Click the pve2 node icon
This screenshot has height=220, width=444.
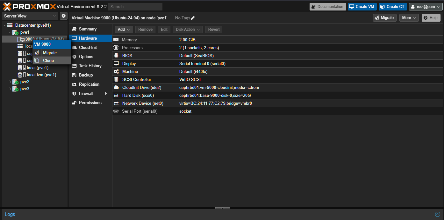click(15, 82)
